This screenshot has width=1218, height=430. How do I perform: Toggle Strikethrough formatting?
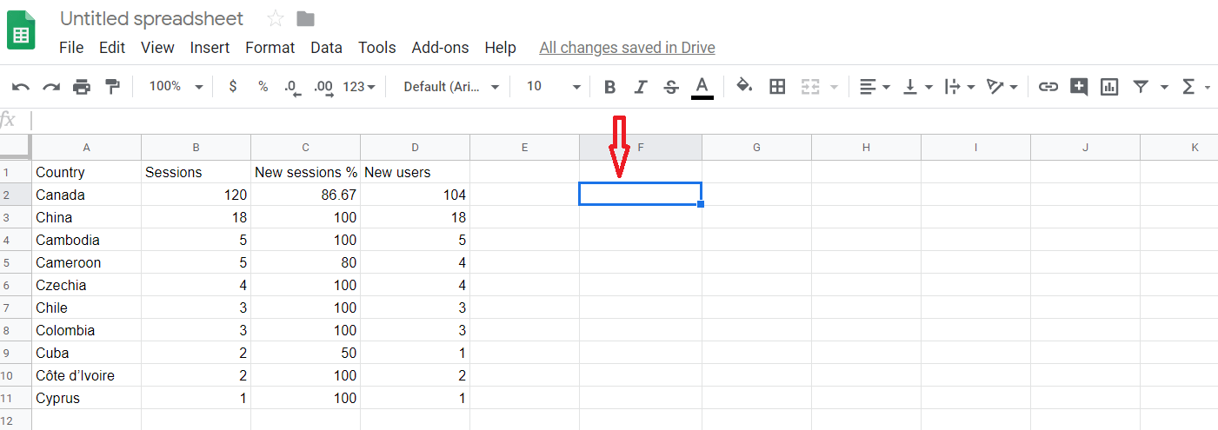point(671,87)
